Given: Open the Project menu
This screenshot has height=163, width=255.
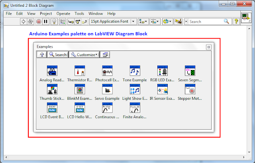Looking at the screenshot, I should (x=46, y=14).
